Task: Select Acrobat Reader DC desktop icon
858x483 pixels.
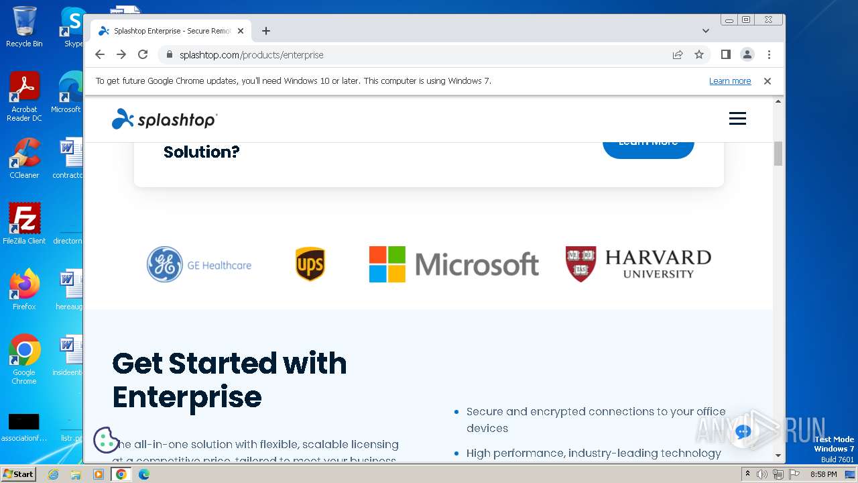Action: (x=24, y=97)
